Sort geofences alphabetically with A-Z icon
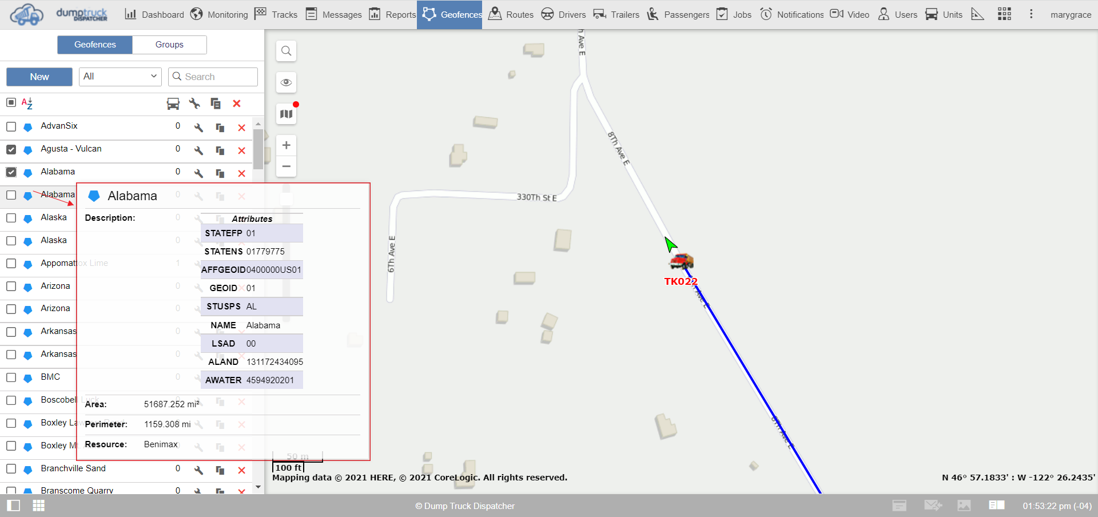Screen dimensions: 1098x517 click(27, 104)
